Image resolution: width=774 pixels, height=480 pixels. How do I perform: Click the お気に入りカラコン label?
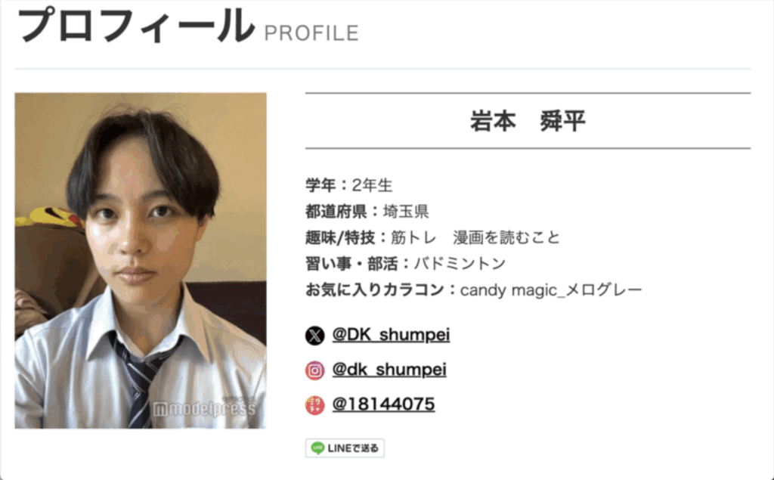(x=382, y=290)
